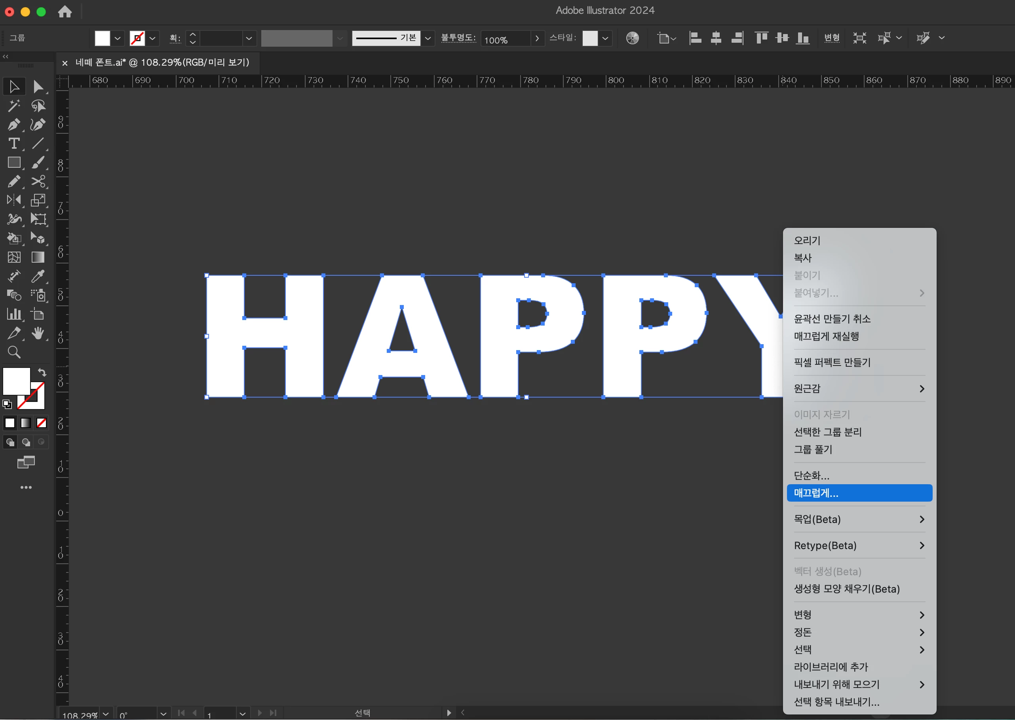The image size is (1015, 720).
Task: Open the opacity dropdown arrow
Action: 537,38
